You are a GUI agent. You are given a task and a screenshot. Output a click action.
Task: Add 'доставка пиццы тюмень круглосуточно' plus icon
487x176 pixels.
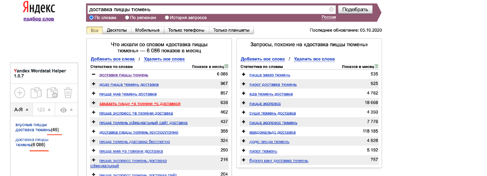(94, 132)
